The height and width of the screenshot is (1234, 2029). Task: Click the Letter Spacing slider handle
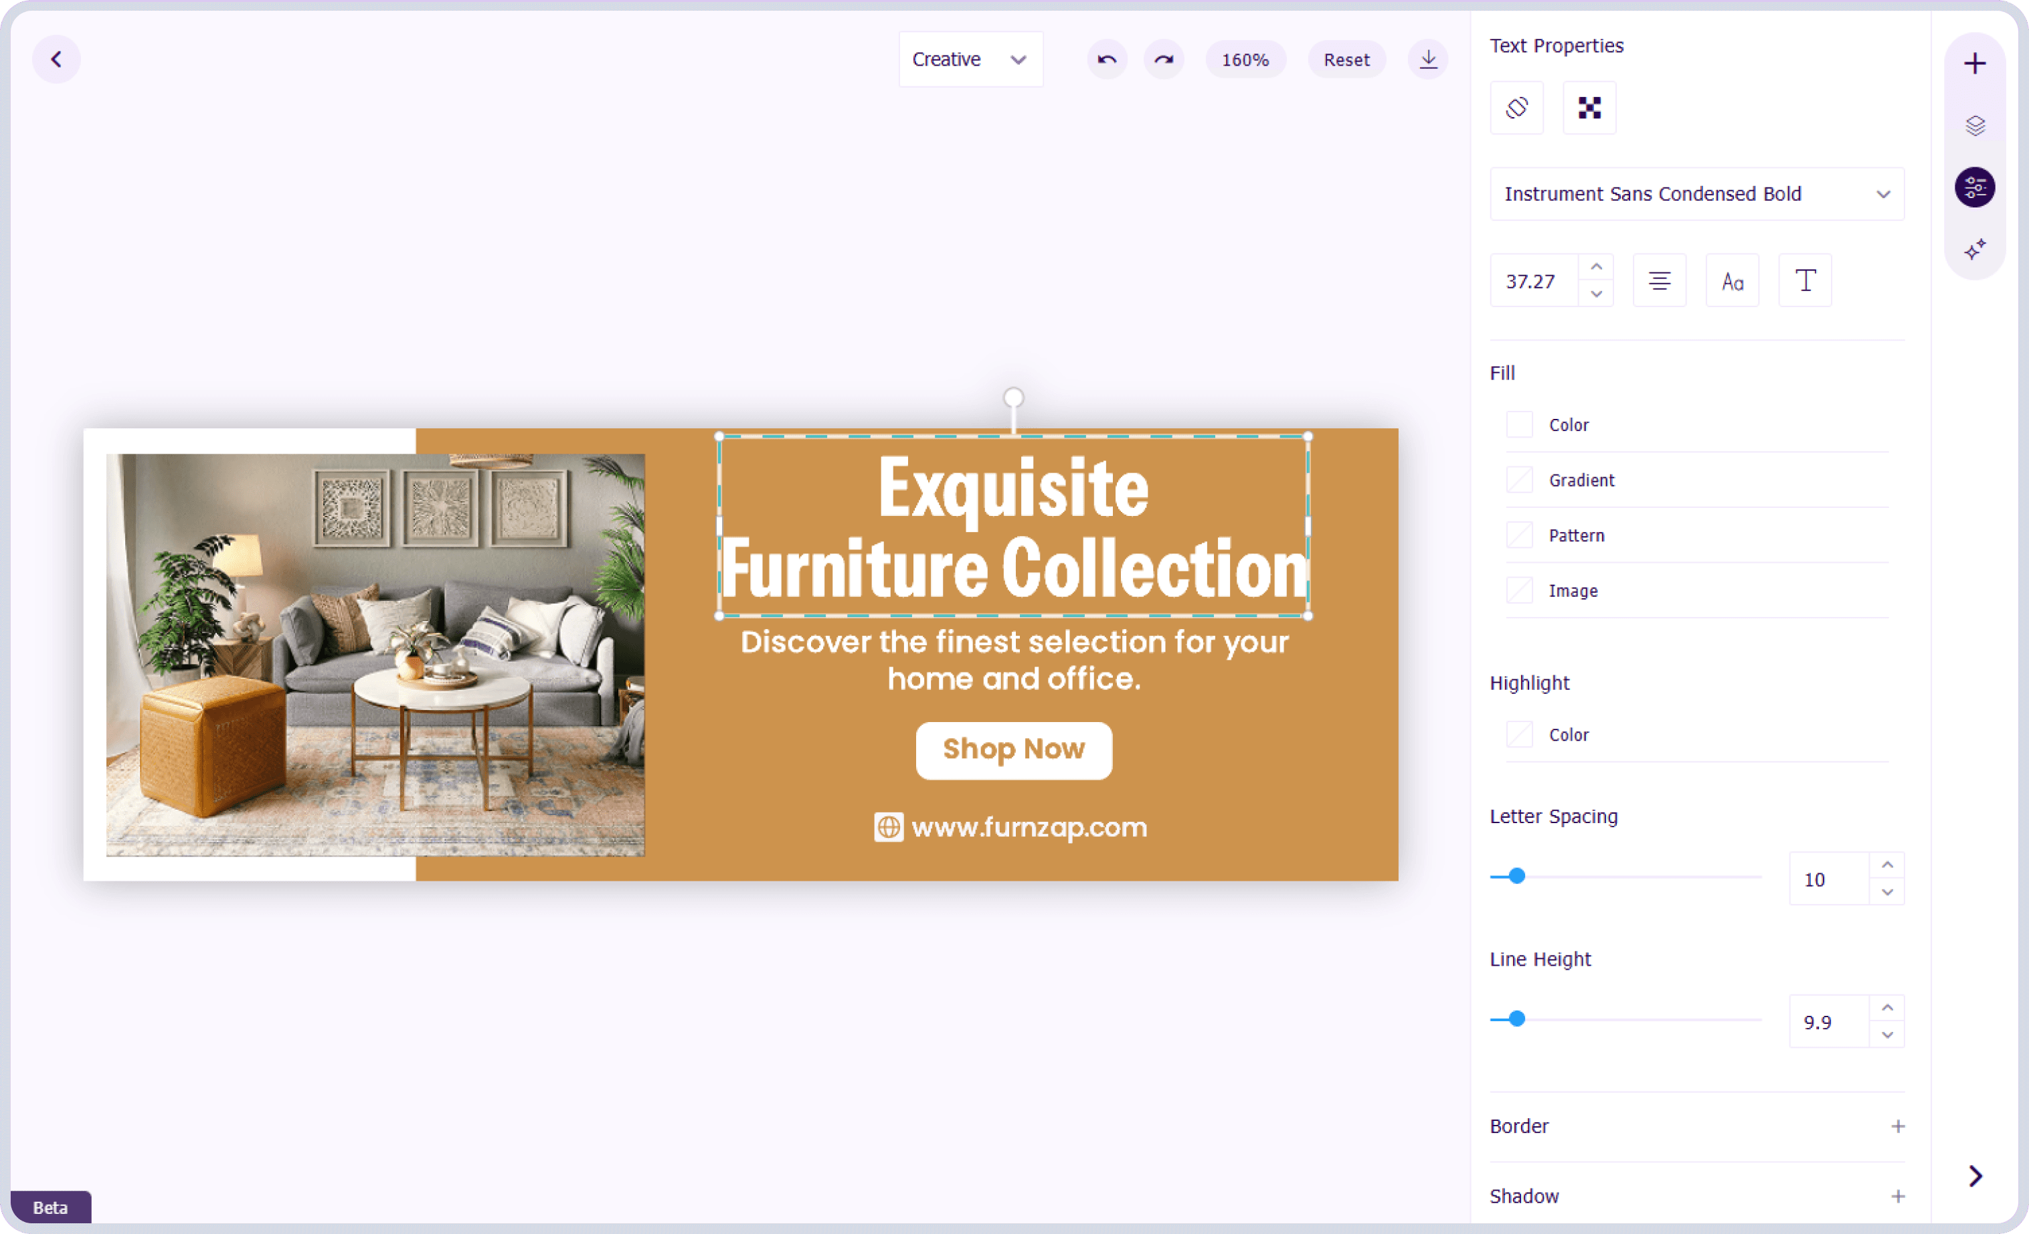[x=1516, y=876]
